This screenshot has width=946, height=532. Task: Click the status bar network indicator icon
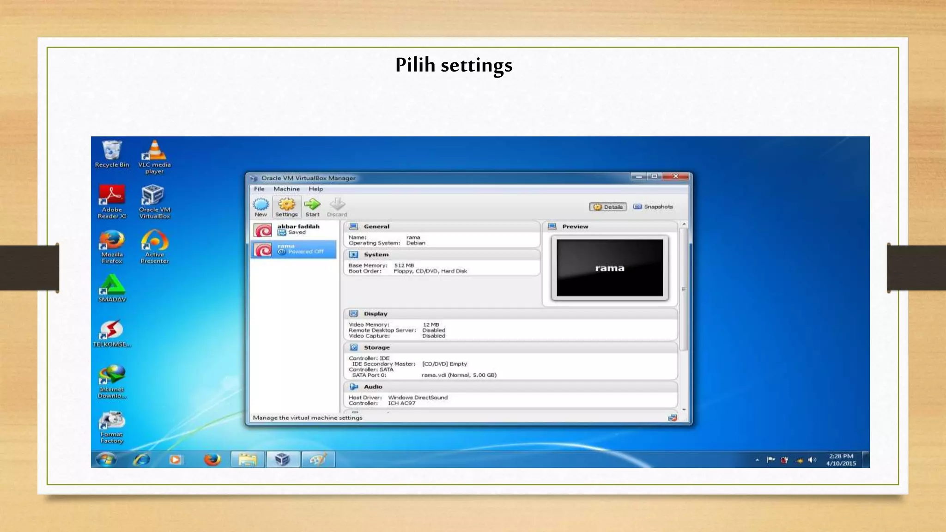click(673, 417)
